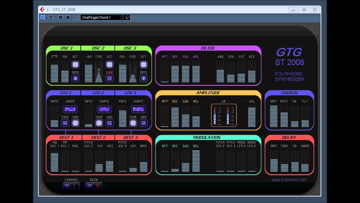Viewport: 360px width, 203px height.
Task: Click the OSC 3 FINE tune slider
Action: click(133, 72)
